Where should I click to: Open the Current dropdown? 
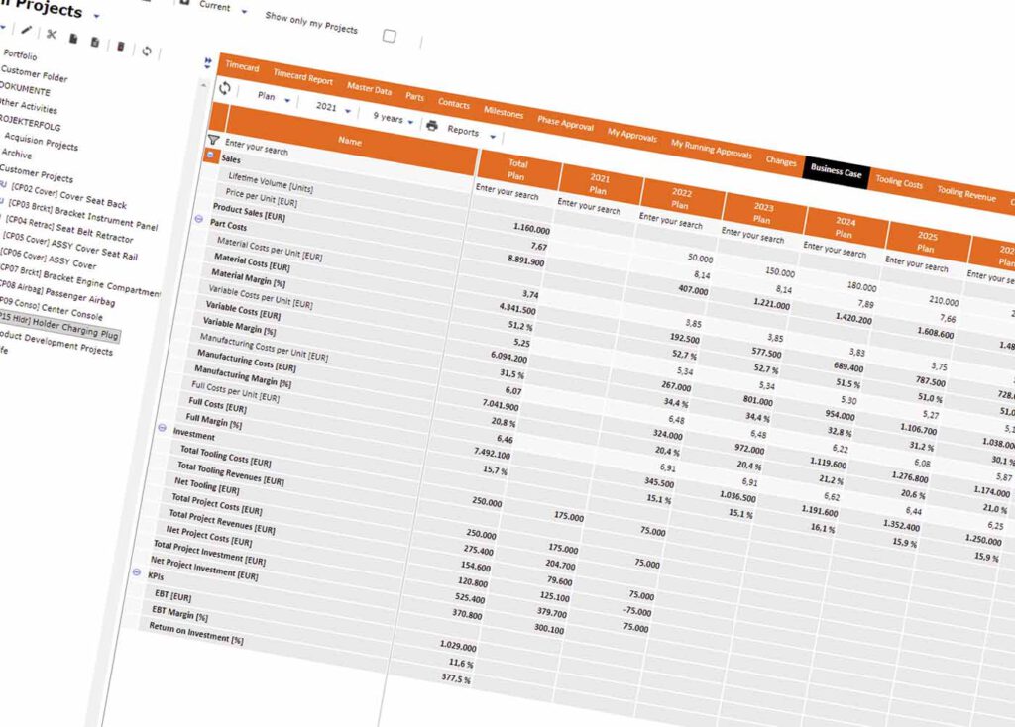[244, 12]
